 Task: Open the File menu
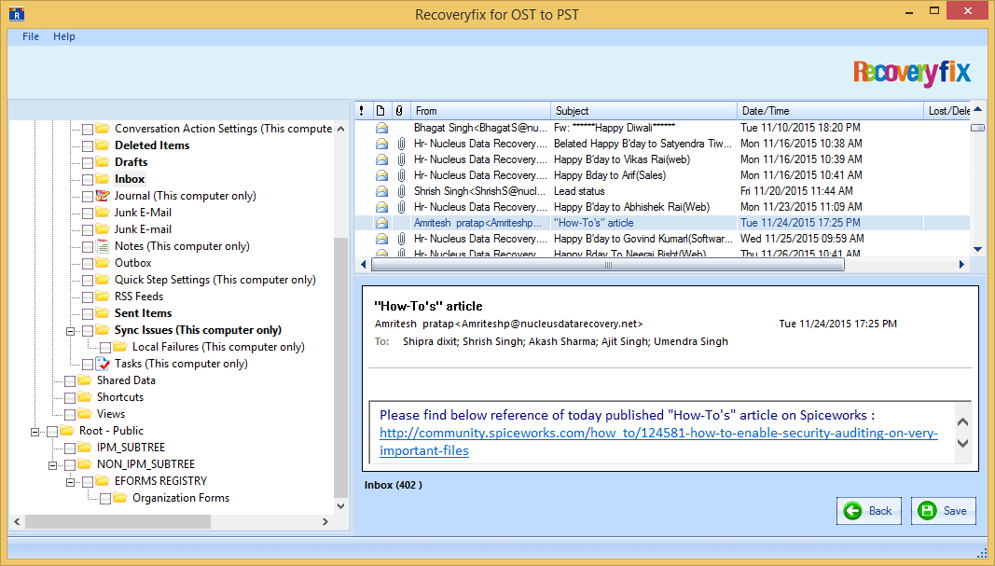click(31, 36)
